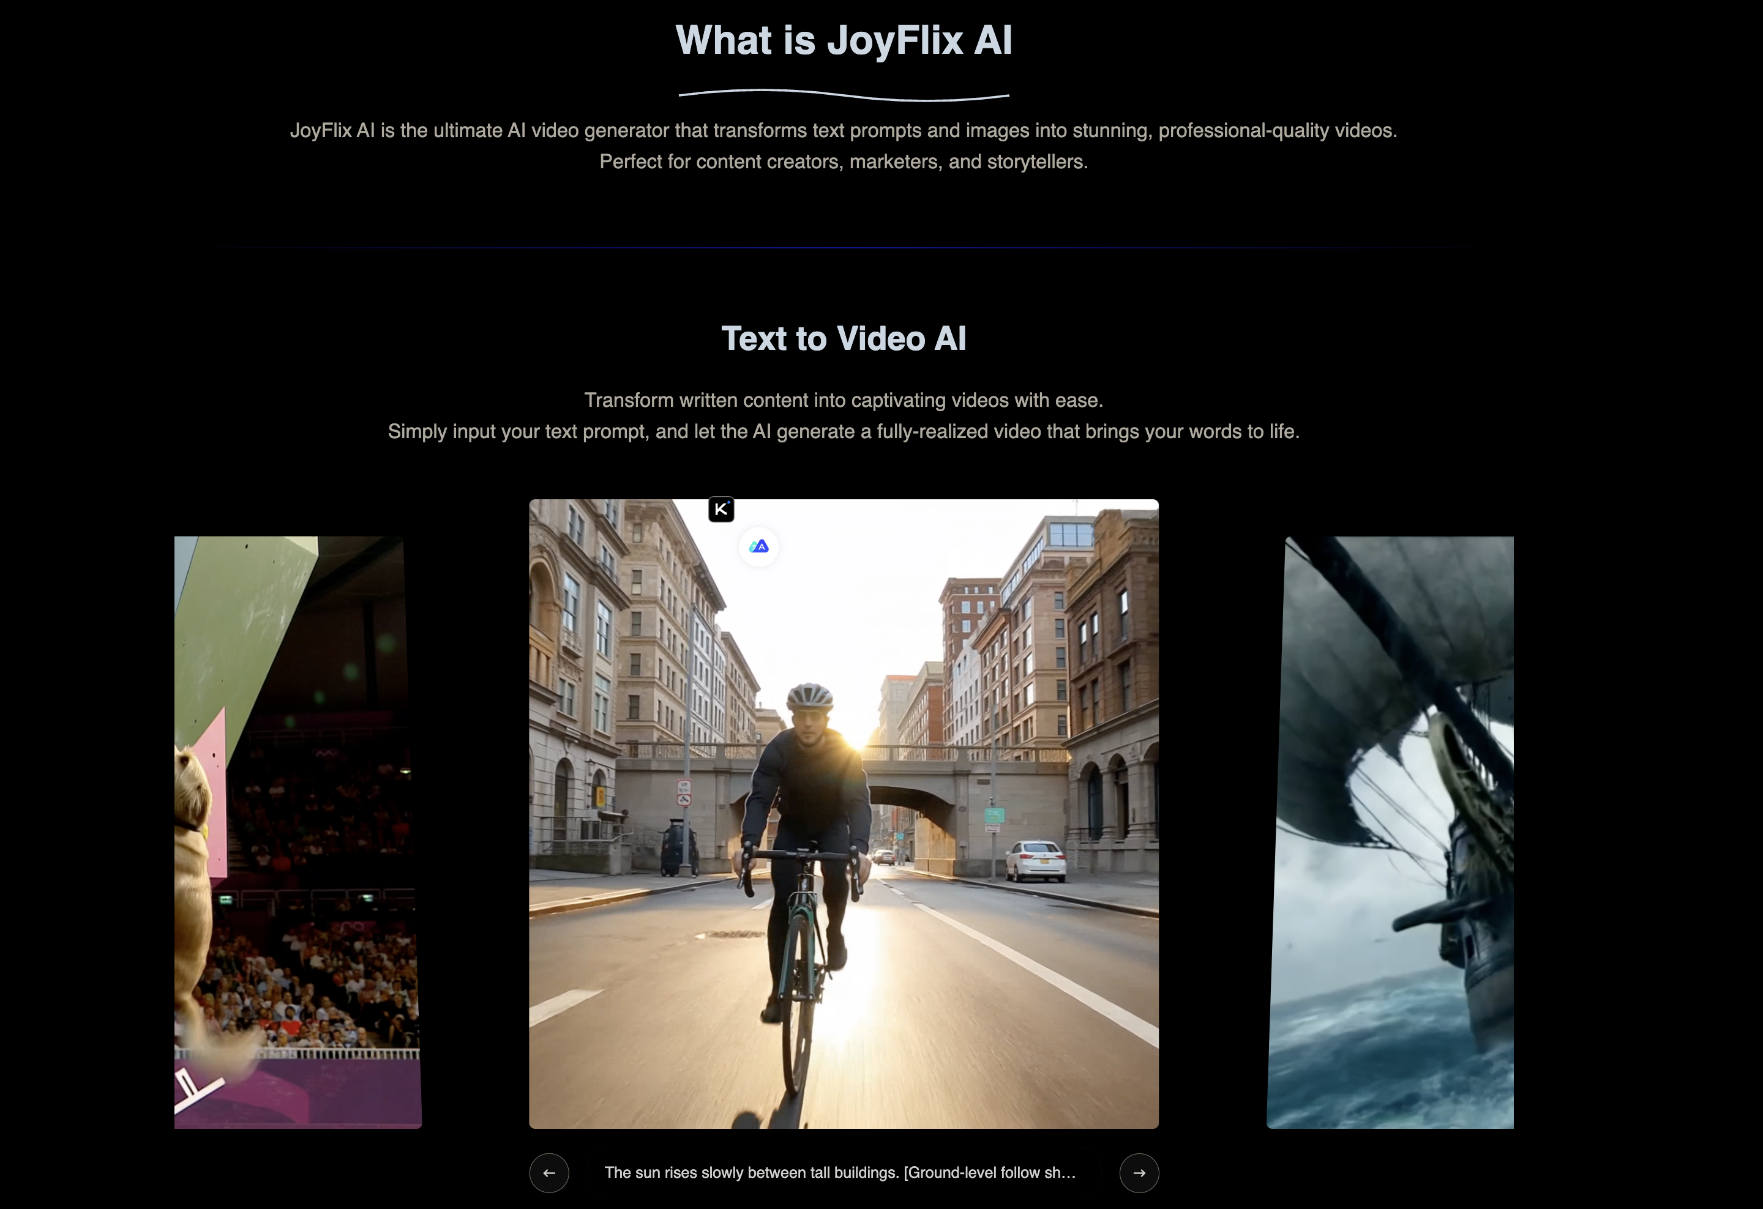The height and width of the screenshot is (1209, 1763).
Task: Click the JoyFlix AI ultimate generator description line
Action: 844,130
